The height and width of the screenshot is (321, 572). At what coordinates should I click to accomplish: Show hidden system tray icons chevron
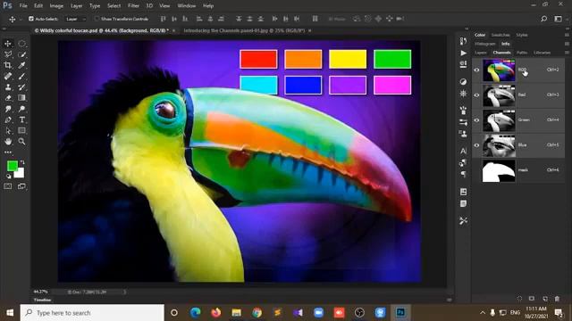click(x=483, y=313)
